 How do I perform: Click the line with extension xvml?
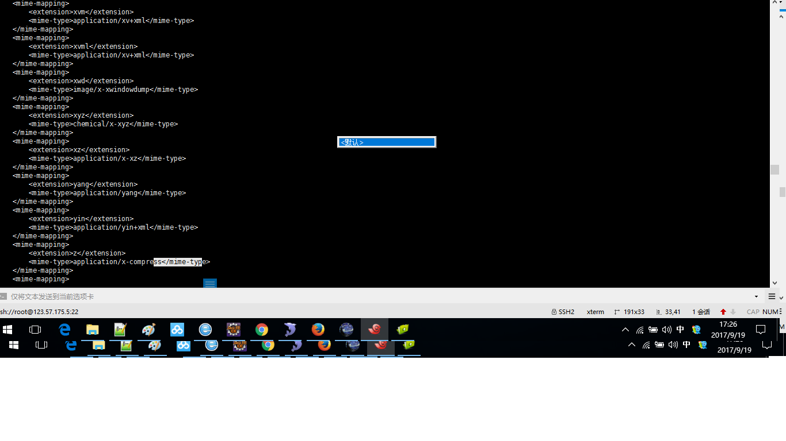pyautogui.click(x=83, y=47)
